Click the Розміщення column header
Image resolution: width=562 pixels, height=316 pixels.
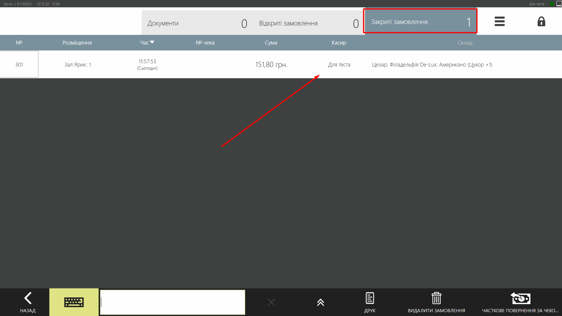coord(77,42)
